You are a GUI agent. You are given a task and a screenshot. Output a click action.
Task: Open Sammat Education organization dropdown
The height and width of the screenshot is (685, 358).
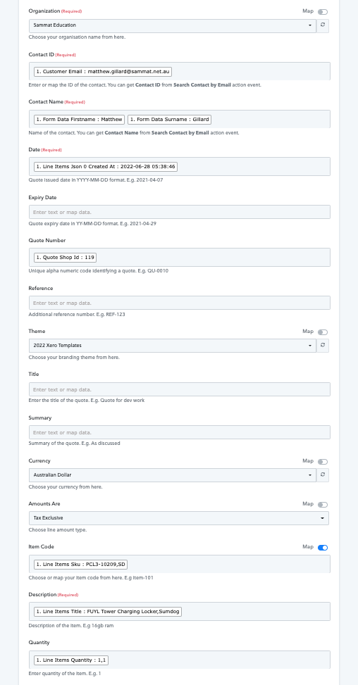pos(173,25)
